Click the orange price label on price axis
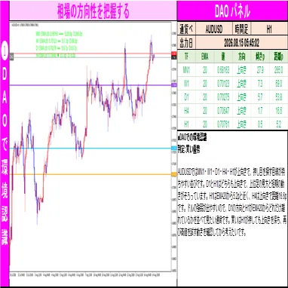Image resolution: width=288 pixels, height=288 pixels. click(173, 174)
